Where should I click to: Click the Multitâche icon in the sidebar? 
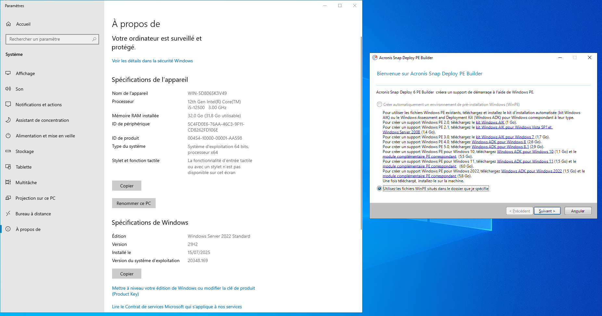coord(8,183)
